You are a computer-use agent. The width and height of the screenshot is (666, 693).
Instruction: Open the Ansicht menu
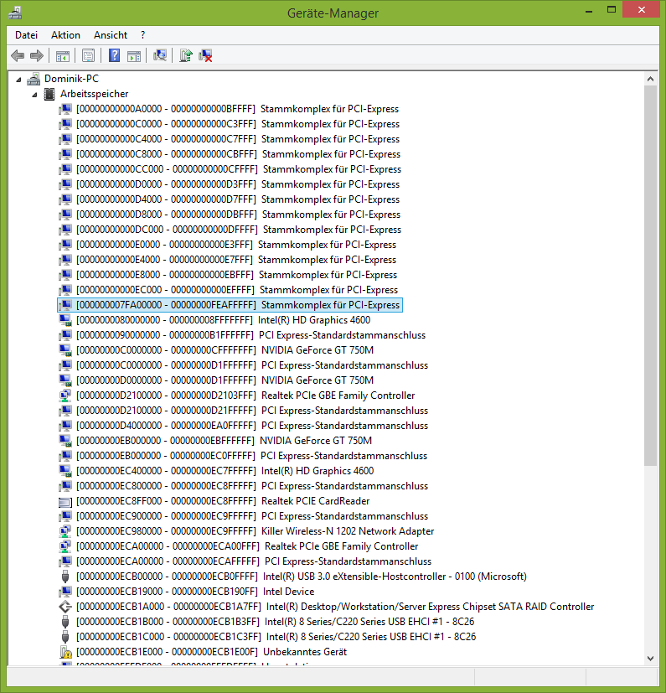(x=111, y=35)
